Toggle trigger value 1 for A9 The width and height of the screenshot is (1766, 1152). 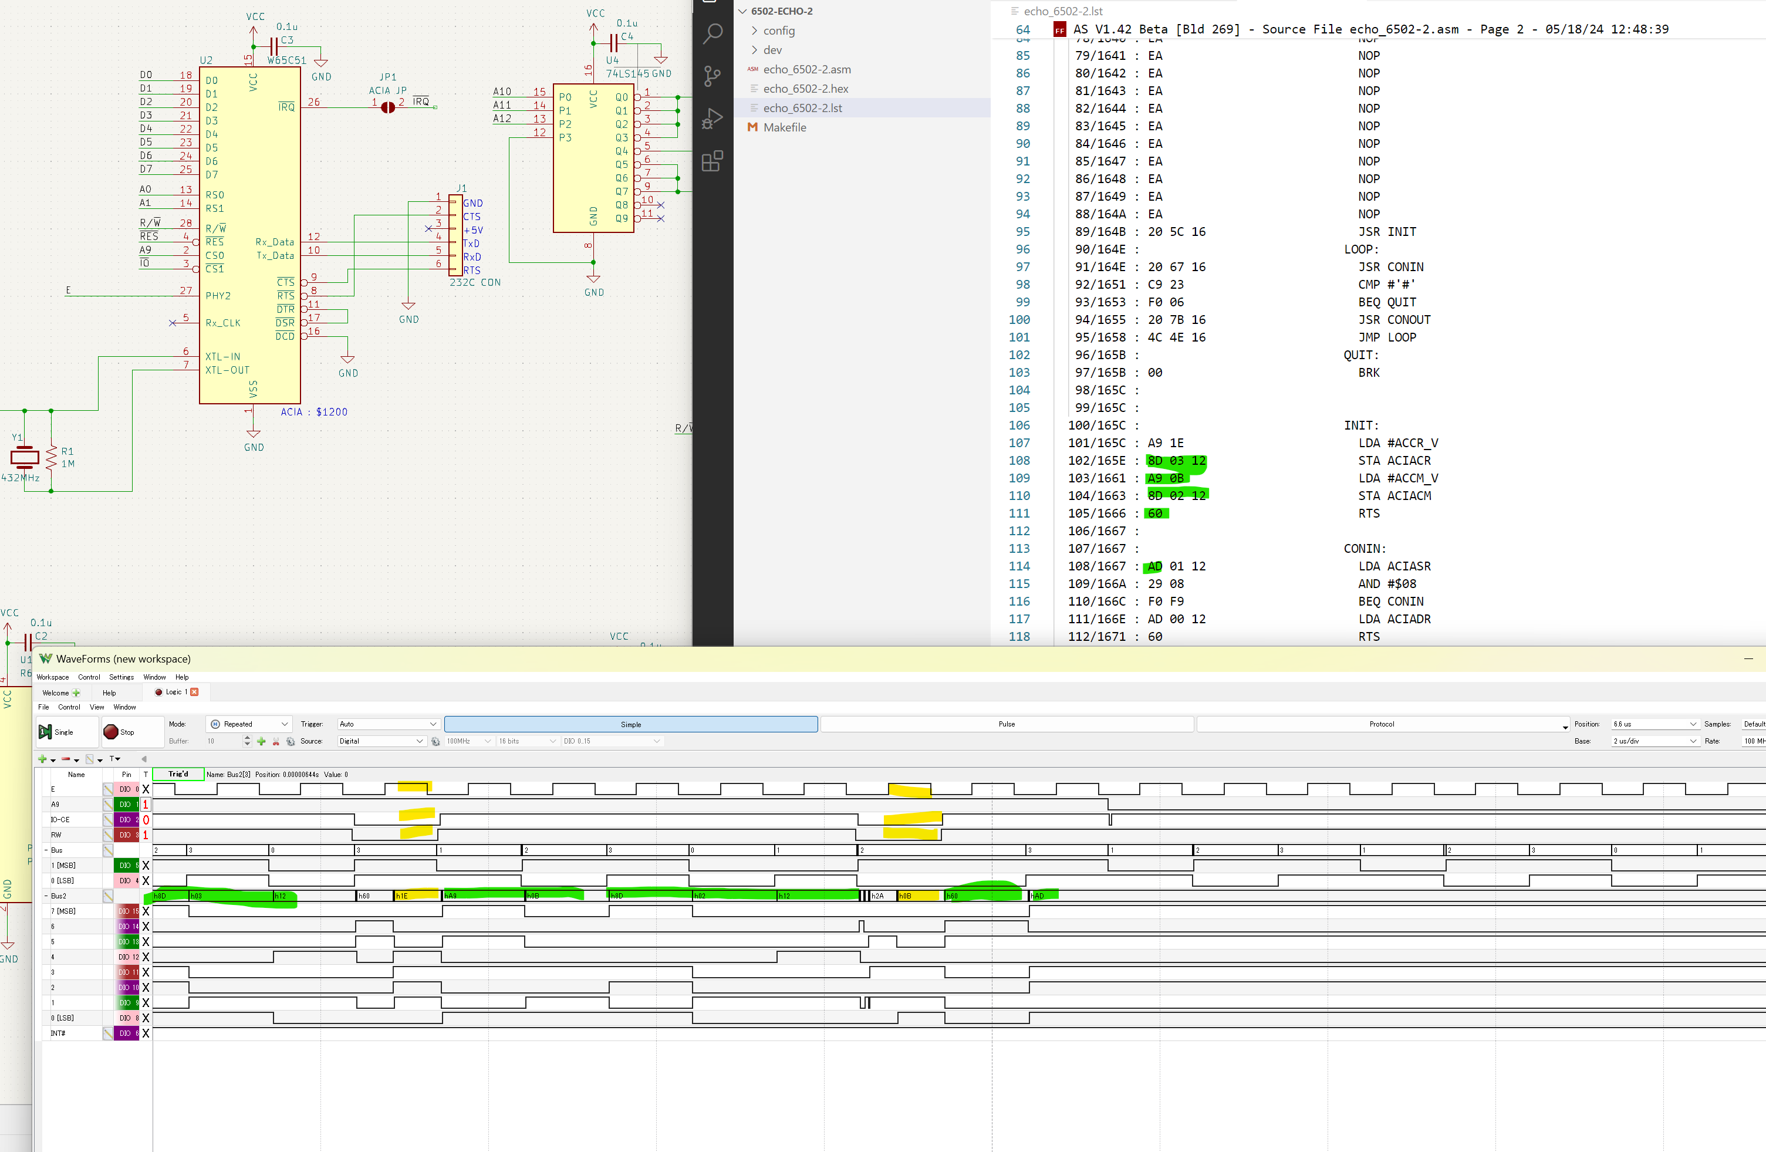click(146, 804)
